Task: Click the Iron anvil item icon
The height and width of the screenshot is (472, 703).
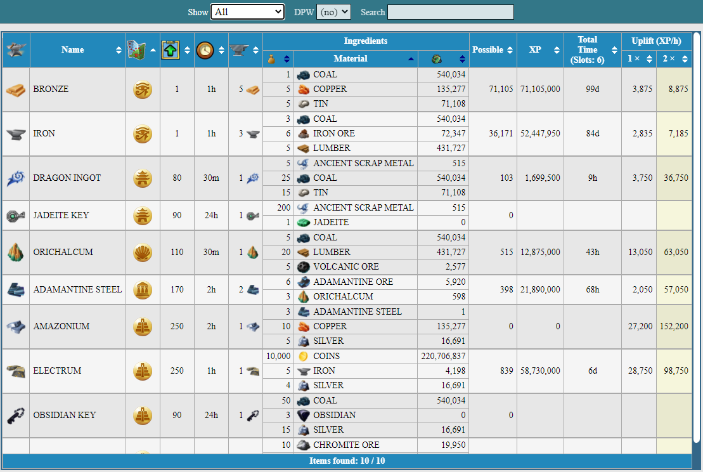Action: click(16, 134)
